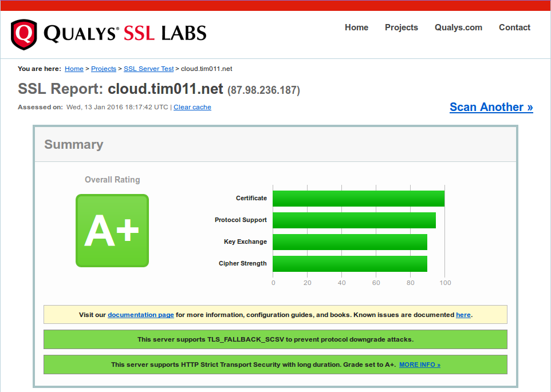Image resolution: width=551 pixels, height=392 pixels.
Task: Click the TLS_FALLBACK_SCSV support notice
Action: tap(275, 339)
